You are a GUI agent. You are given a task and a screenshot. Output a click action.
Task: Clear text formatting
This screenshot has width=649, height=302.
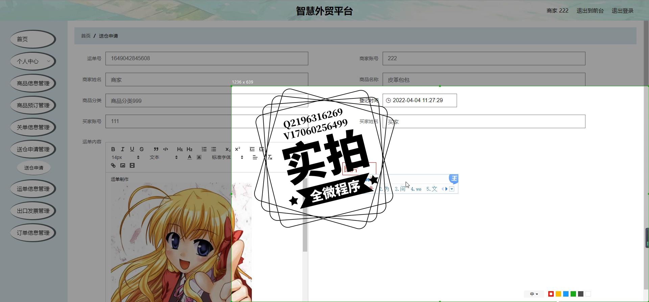click(x=270, y=157)
